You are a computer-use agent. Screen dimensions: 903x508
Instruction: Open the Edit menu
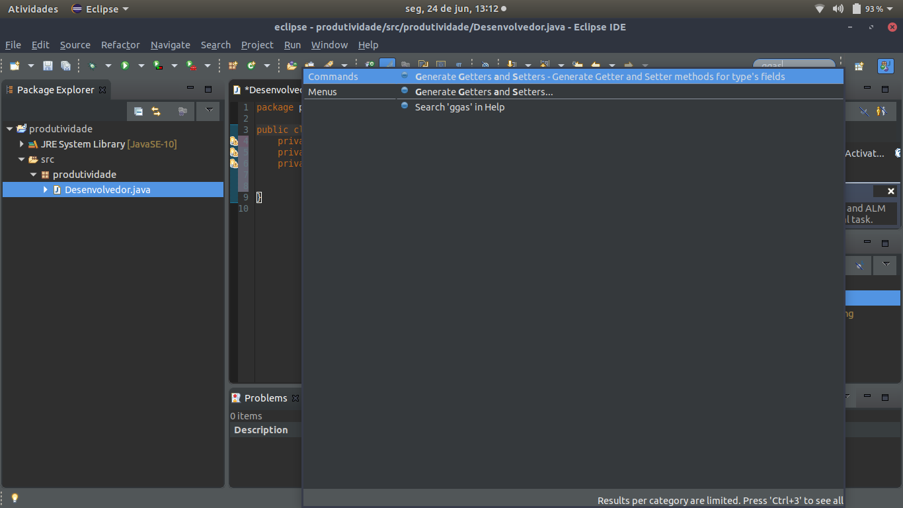[x=40, y=45]
